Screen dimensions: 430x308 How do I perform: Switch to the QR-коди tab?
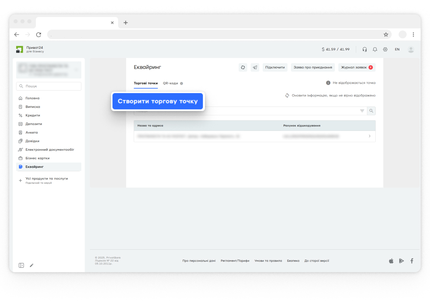[170, 83]
